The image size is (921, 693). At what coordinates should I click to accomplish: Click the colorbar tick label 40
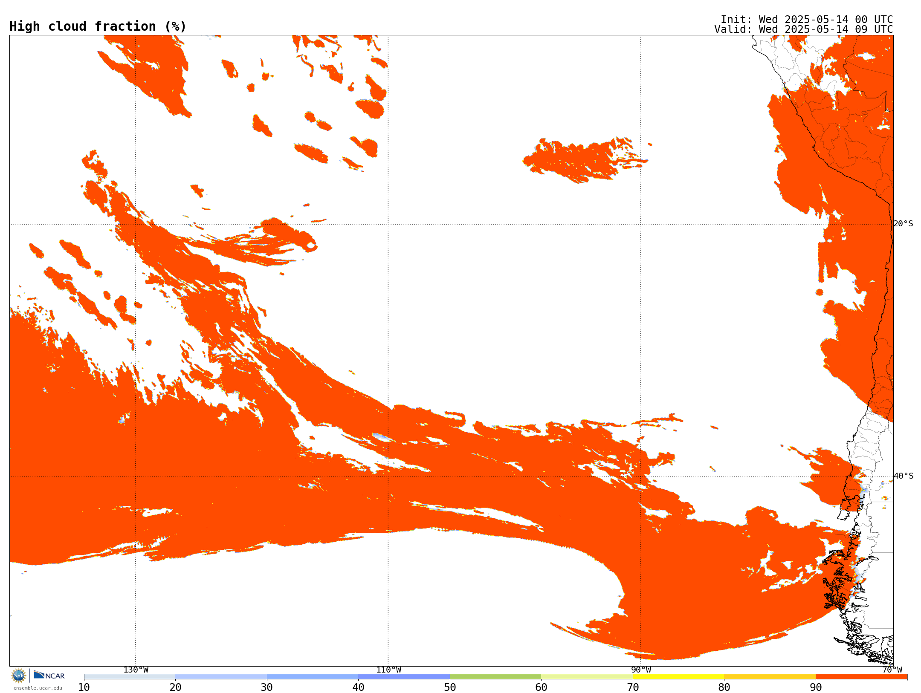(x=358, y=687)
